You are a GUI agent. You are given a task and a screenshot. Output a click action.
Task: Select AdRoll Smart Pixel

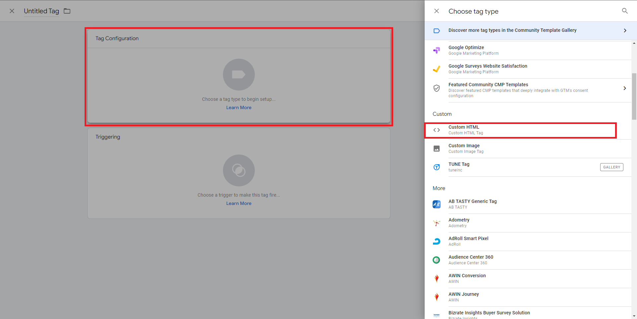click(x=528, y=241)
